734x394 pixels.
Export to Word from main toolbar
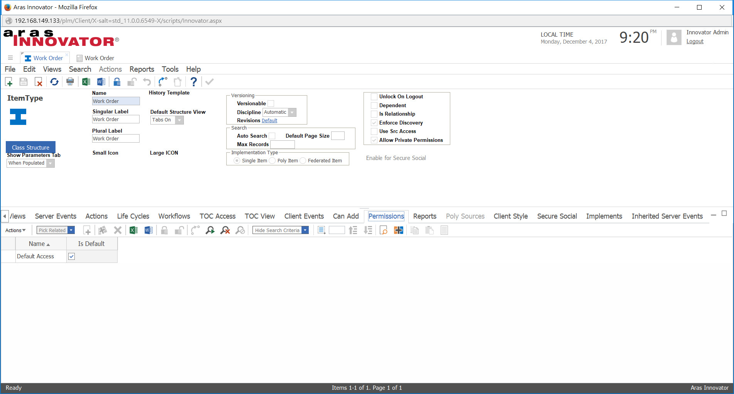[x=101, y=82]
